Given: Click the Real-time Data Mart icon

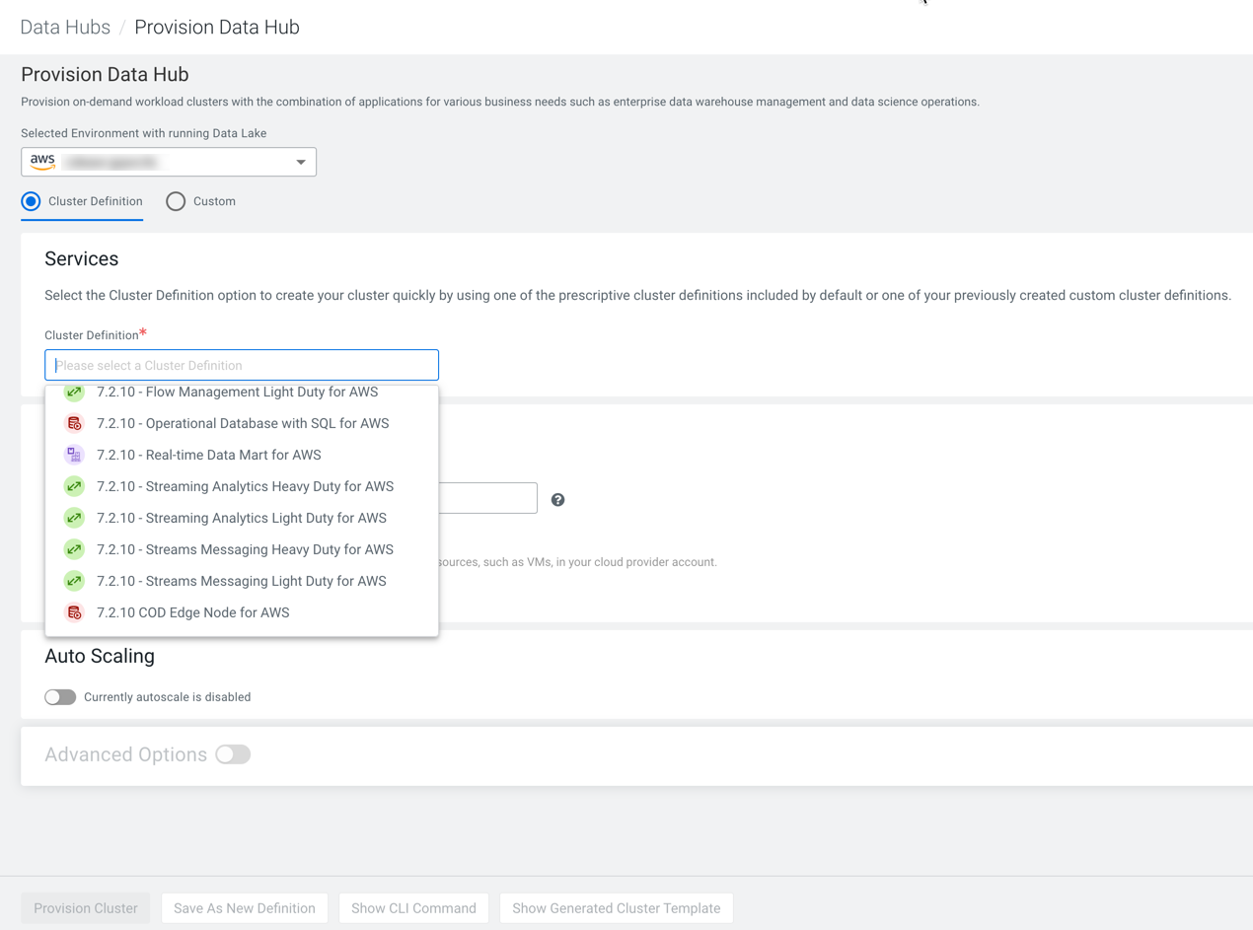Looking at the screenshot, I should click(x=74, y=455).
